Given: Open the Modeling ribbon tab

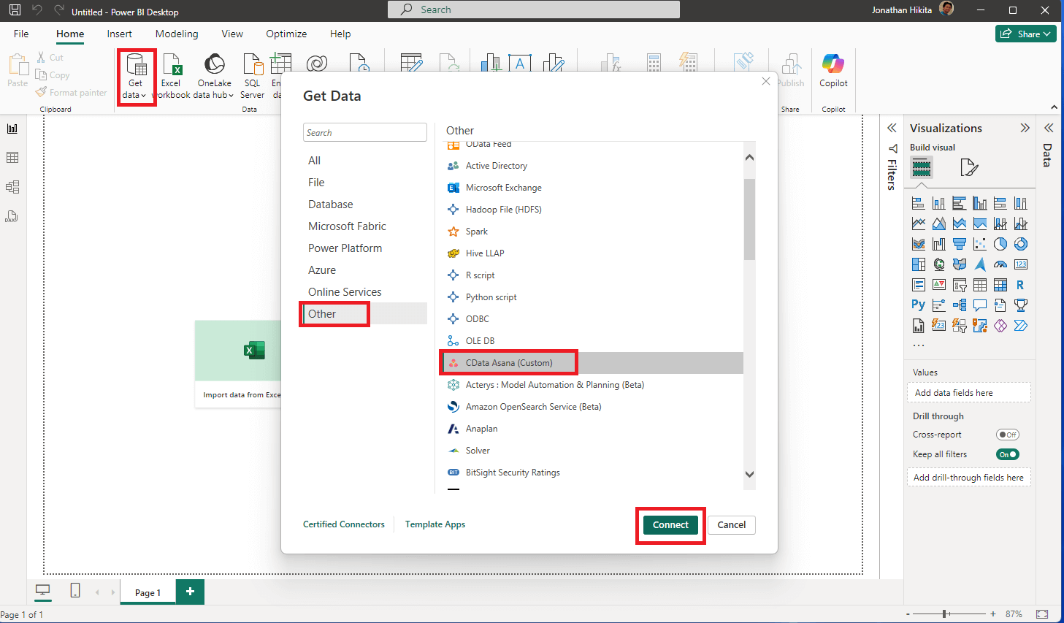Looking at the screenshot, I should click(177, 34).
